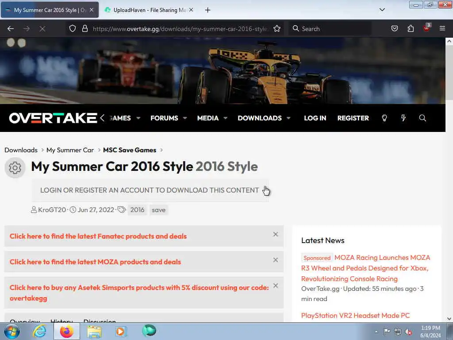Click the Jun 27, 2022 date
Viewport: 453px width, 340px height.
click(96, 210)
